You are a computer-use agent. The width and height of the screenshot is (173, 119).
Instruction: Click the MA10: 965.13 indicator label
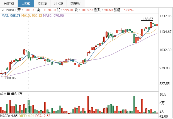pos(32,15)
